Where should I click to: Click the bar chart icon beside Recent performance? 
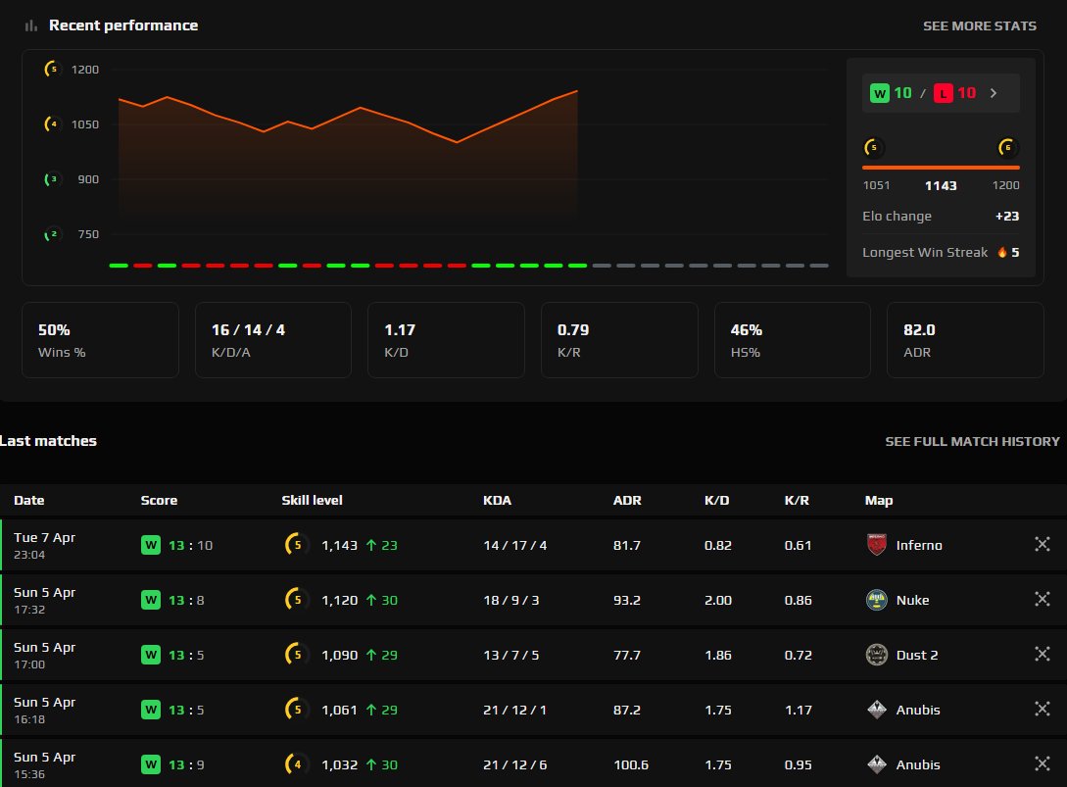(x=30, y=25)
